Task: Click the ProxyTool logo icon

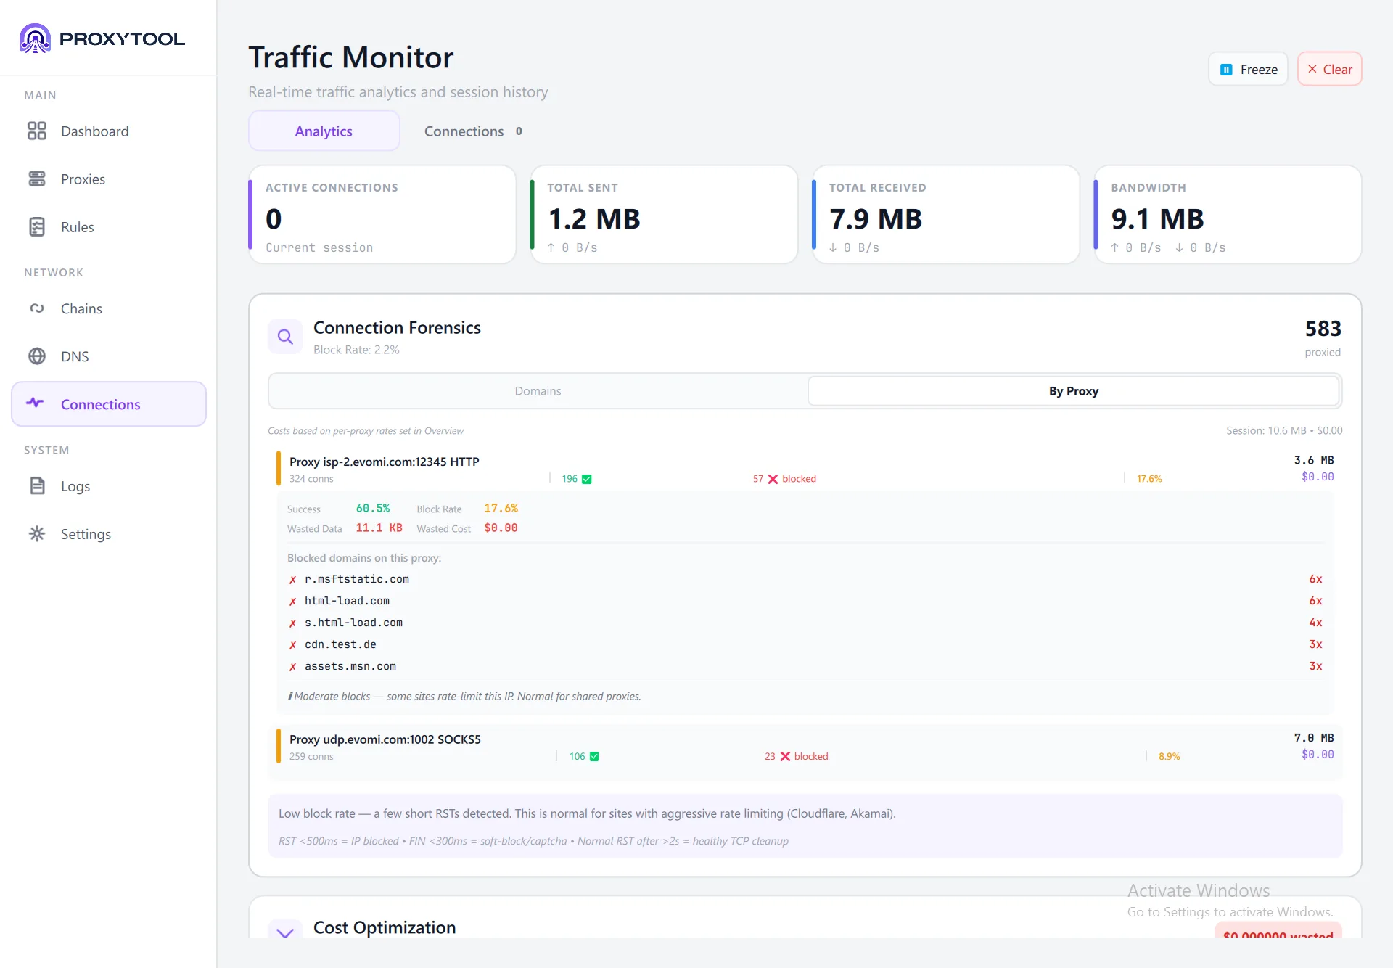Action: [x=35, y=38]
